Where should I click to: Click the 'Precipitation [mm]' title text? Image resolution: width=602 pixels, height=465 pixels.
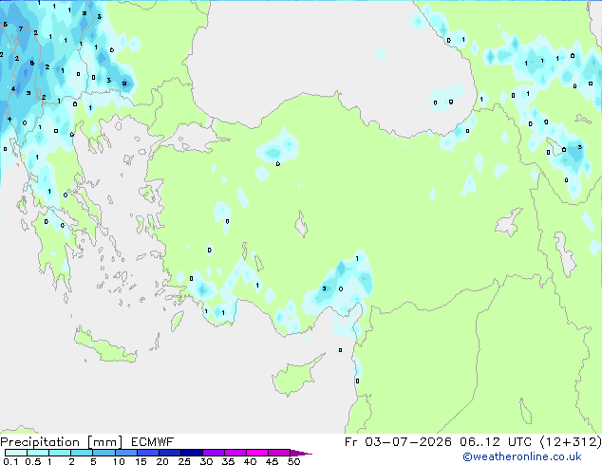click(x=61, y=442)
